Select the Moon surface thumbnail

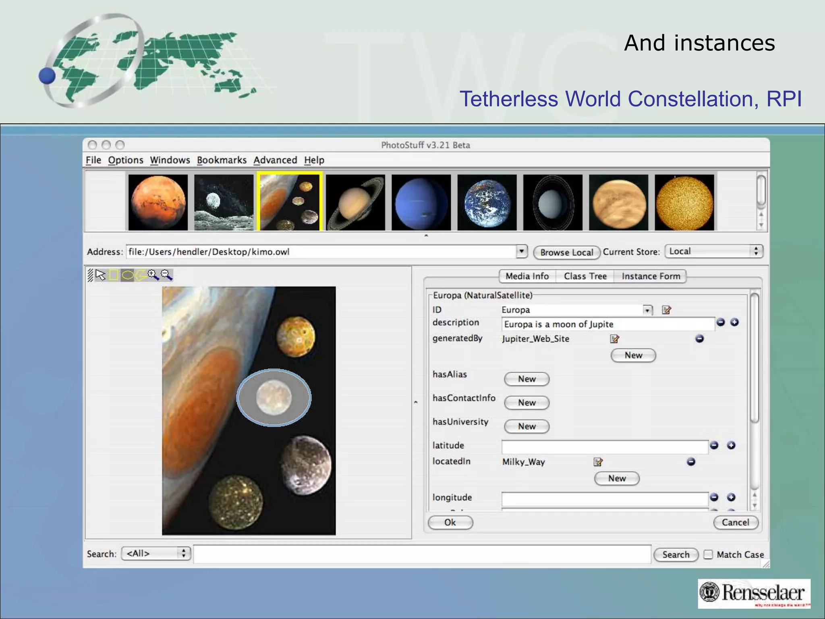pyautogui.click(x=224, y=202)
